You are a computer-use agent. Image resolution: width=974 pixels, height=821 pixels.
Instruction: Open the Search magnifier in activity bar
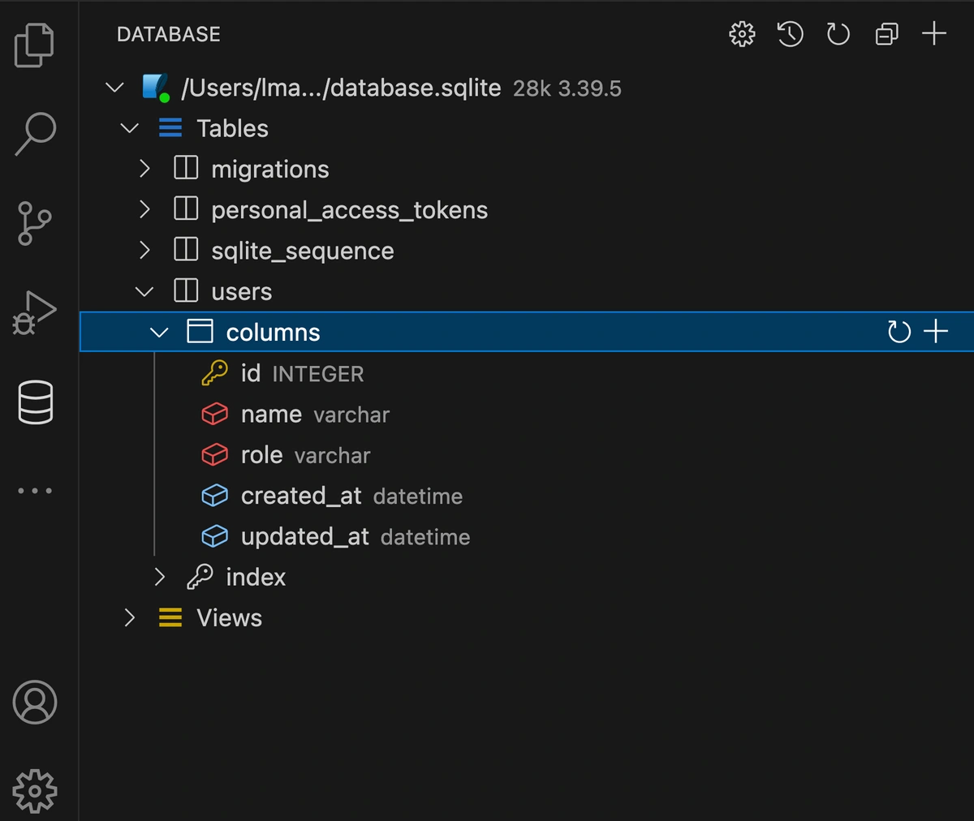[x=35, y=133]
